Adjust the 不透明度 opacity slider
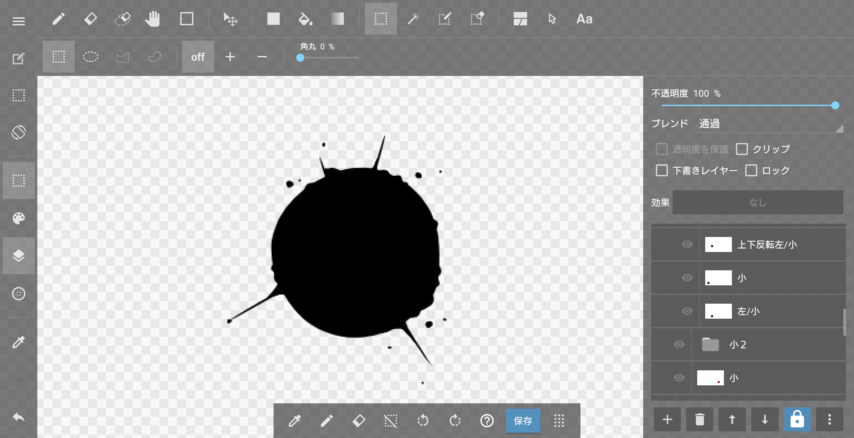The width and height of the screenshot is (854, 438). pyautogui.click(x=835, y=106)
